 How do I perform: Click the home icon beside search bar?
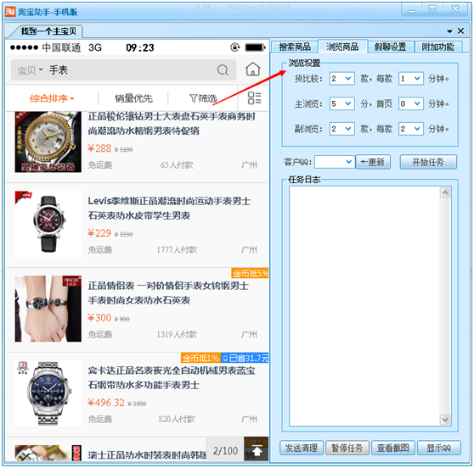tap(253, 70)
